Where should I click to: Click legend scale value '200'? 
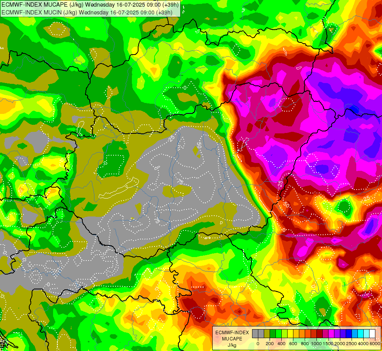[x=270, y=344]
